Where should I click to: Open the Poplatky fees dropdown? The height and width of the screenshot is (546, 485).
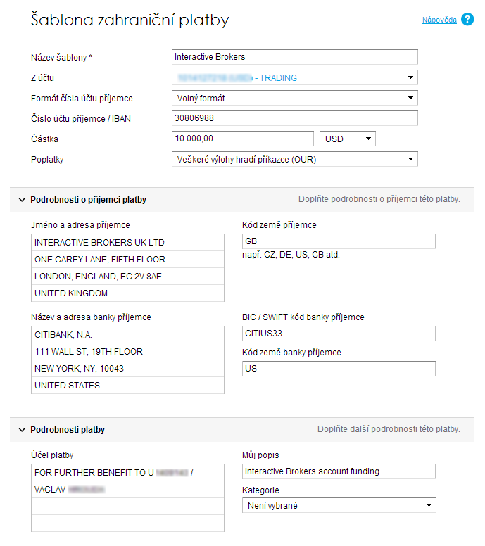294,160
